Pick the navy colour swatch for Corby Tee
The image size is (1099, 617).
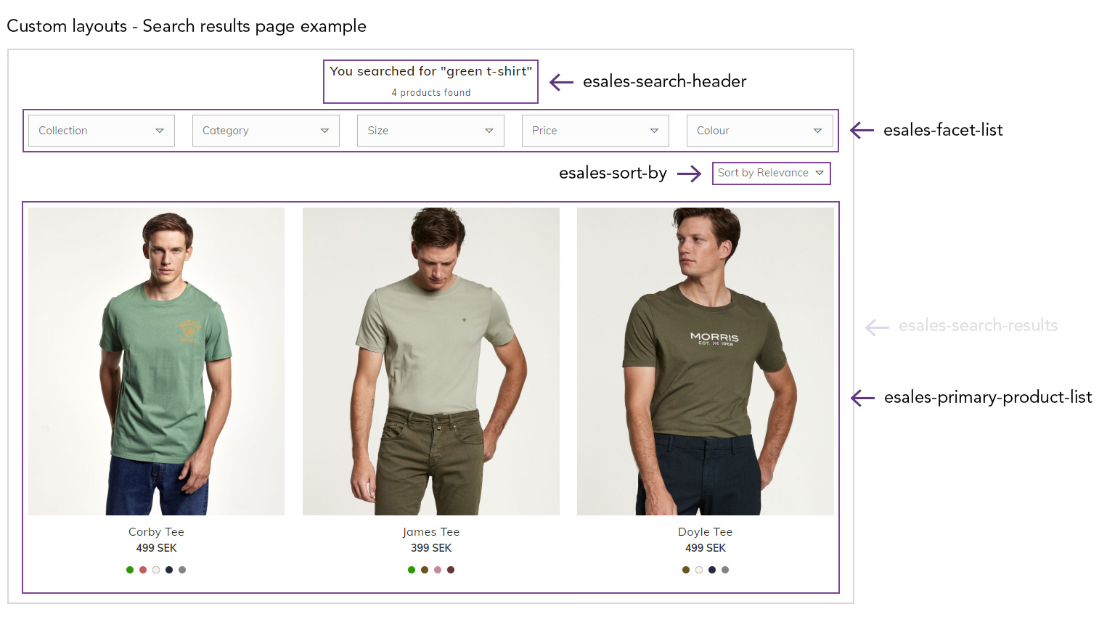[x=169, y=570]
